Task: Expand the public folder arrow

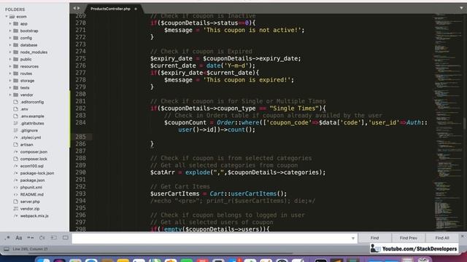Action: (9, 60)
